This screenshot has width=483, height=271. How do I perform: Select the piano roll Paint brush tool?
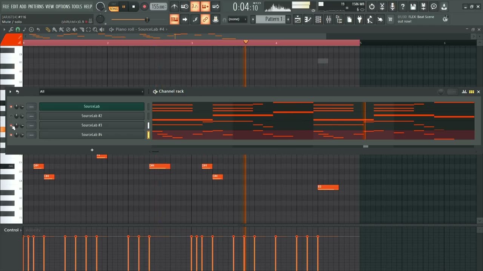tap(54, 29)
